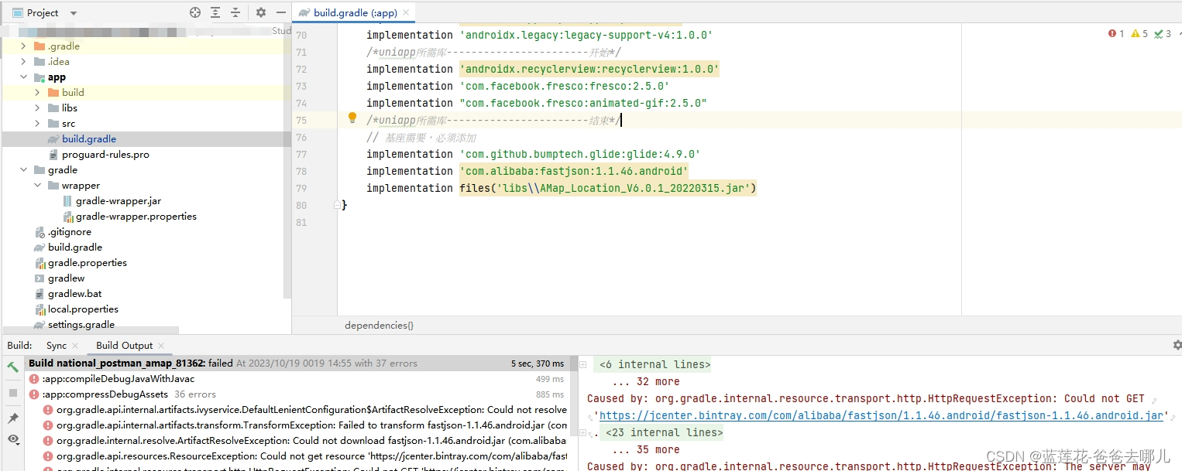Image resolution: width=1182 pixels, height=471 pixels.
Task: Click the stop build square icon
Action: click(x=12, y=392)
